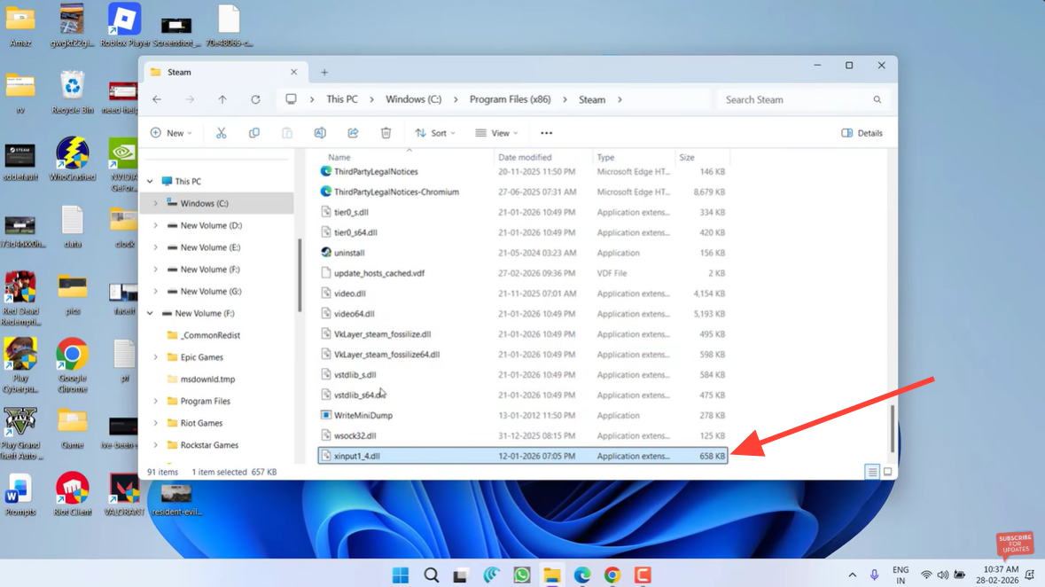The image size is (1045, 587).
Task: Switch to details list view layout
Action: pos(872,472)
